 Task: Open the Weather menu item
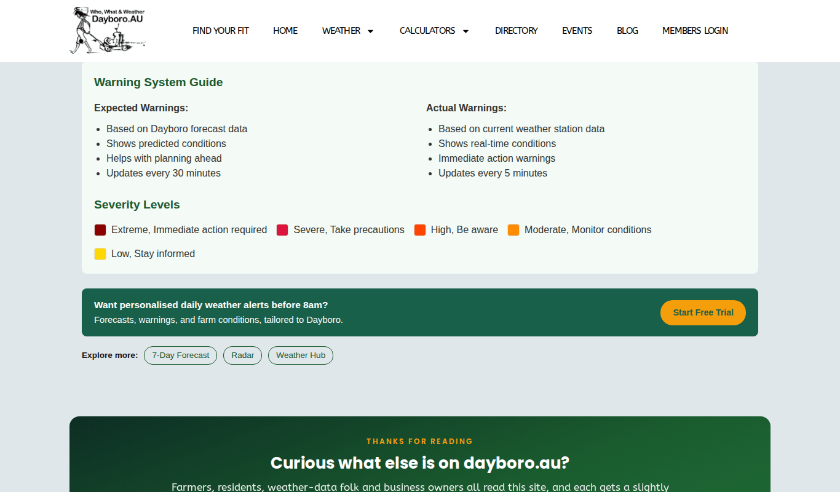coord(341,31)
